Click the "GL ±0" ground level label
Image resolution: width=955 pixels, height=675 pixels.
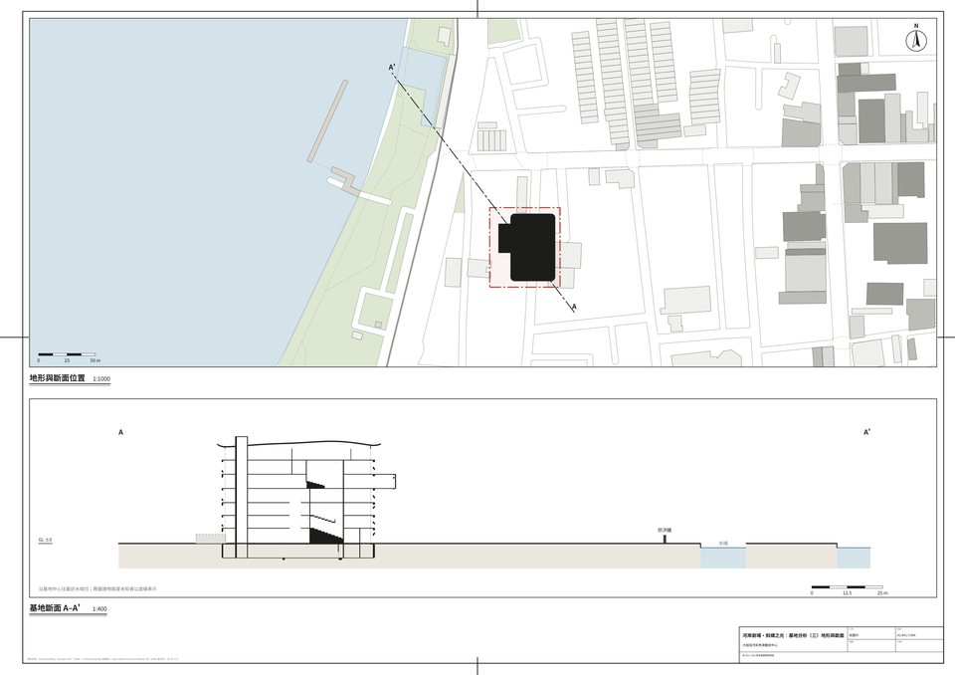[45, 540]
